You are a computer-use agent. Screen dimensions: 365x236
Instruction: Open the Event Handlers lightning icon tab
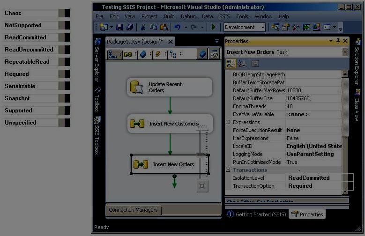158,54
